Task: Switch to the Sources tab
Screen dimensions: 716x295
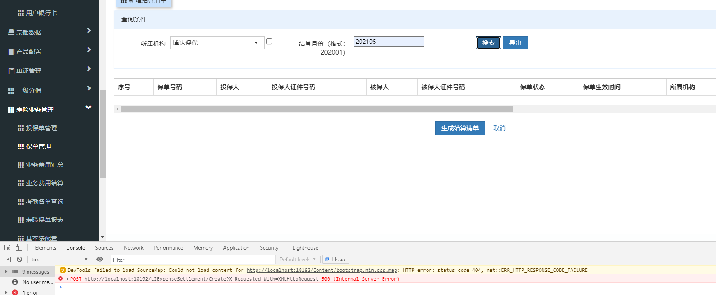Action: [104, 248]
